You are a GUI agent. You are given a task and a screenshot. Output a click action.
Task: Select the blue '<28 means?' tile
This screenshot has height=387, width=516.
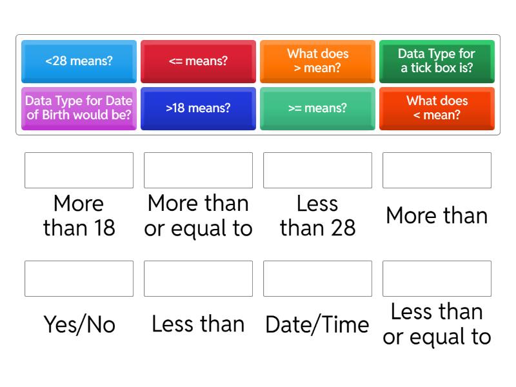click(79, 61)
